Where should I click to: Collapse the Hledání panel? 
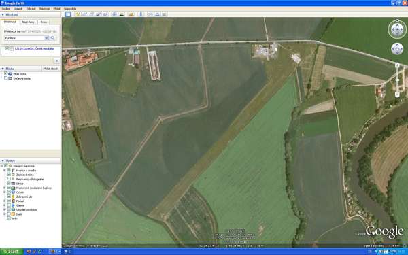pyautogui.click(x=3, y=15)
